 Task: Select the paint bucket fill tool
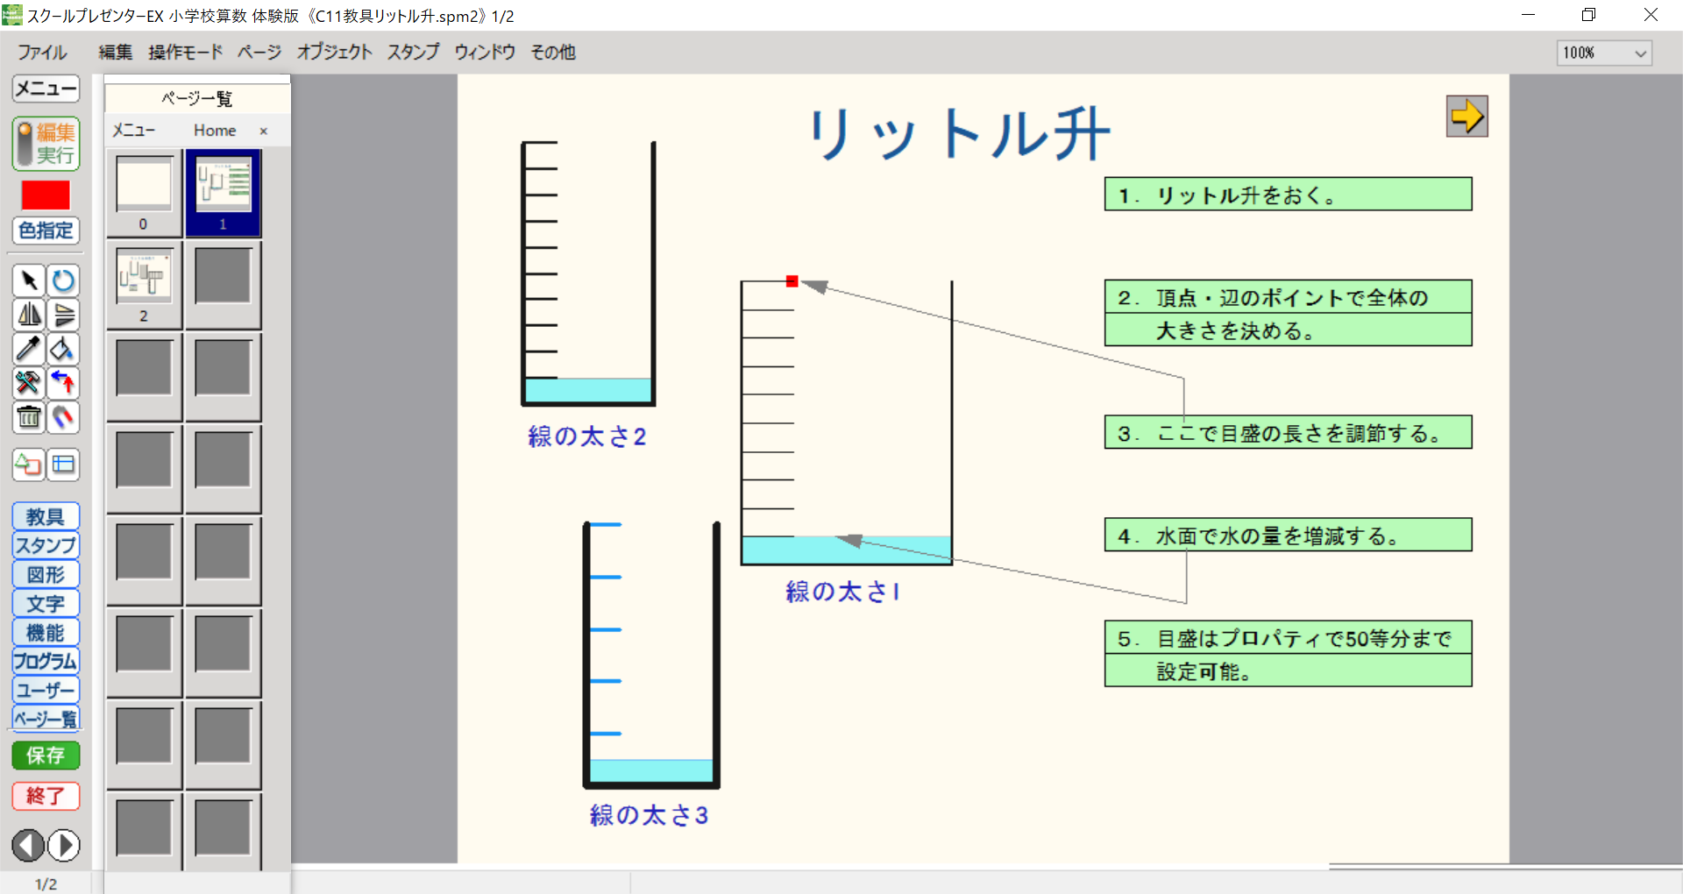(63, 349)
